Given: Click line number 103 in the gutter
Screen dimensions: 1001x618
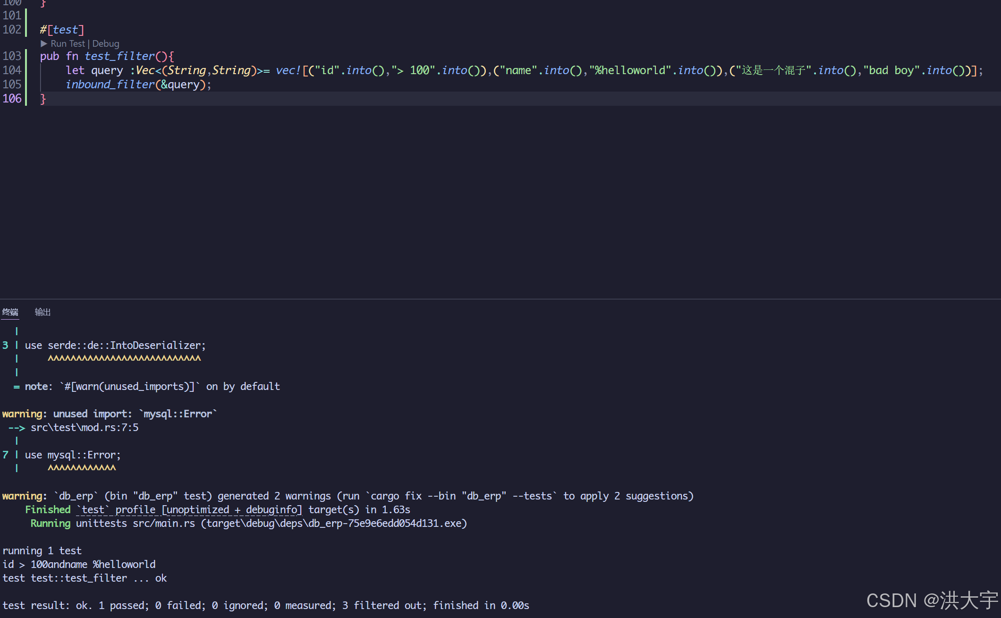Looking at the screenshot, I should point(12,56).
